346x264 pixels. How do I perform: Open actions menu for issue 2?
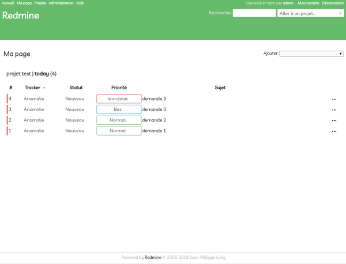coord(334,120)
